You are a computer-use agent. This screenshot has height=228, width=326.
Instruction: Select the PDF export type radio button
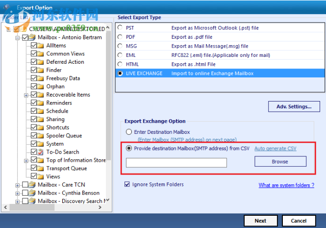click(120, 37)
